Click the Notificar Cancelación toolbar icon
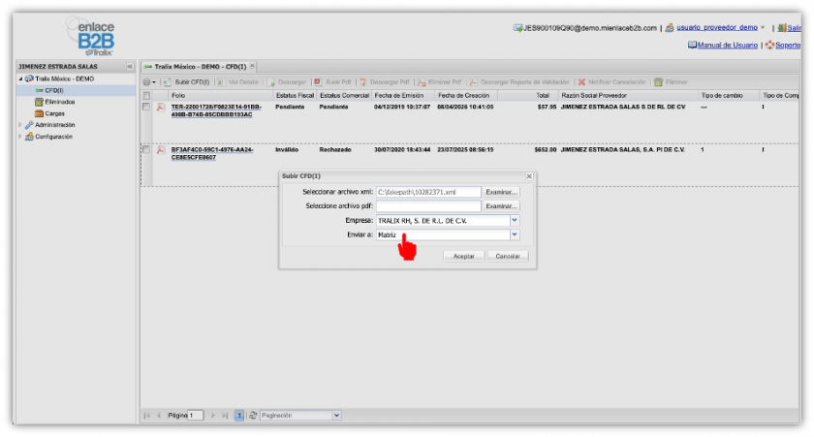 coord(581,82)
